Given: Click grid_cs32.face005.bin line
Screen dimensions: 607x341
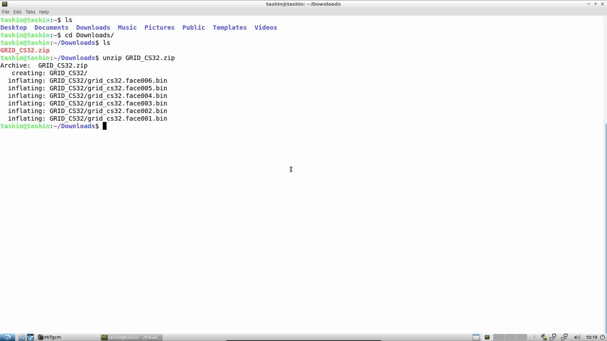Looking at the screenshot, I should click(88, 88).
